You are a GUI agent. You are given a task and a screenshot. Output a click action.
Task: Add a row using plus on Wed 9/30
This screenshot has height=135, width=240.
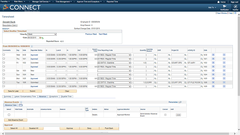click(213, 55)
